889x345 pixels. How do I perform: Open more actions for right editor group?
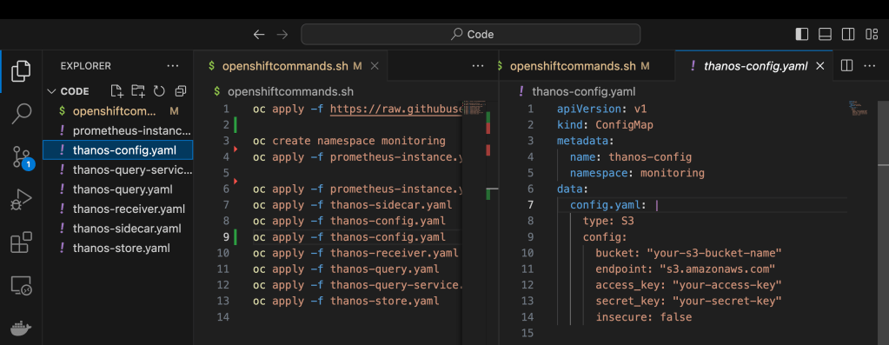870,66
